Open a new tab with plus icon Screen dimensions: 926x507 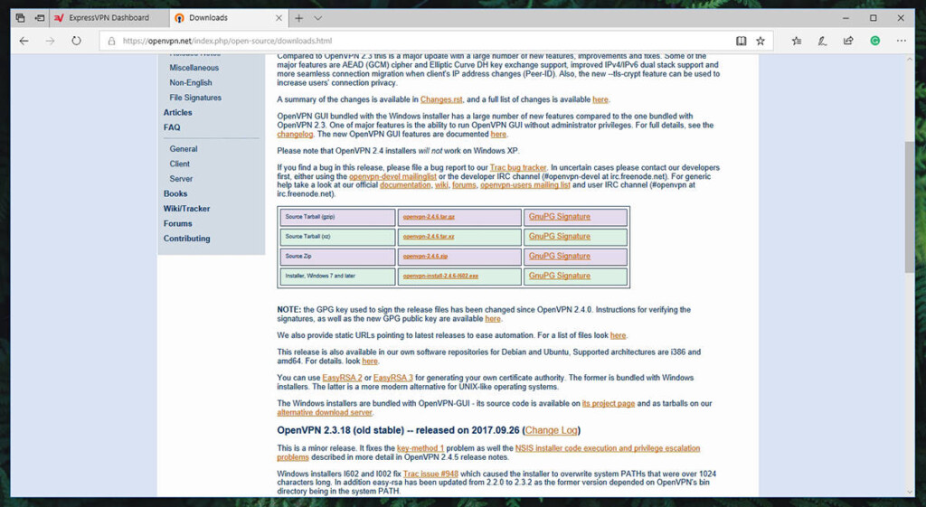[x=298, y=18]
